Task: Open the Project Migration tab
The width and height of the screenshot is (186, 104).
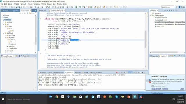Action: [96, 73]
